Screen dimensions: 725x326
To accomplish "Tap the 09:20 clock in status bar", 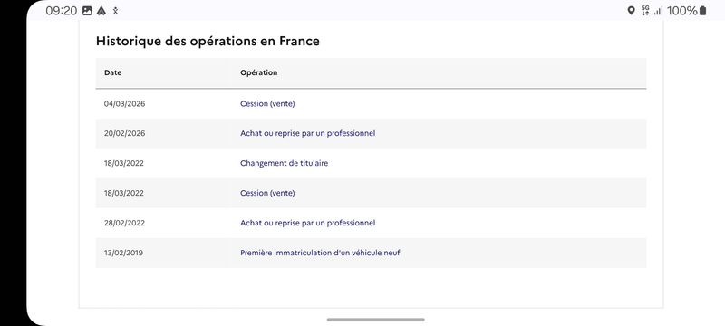I will pyautogui.click(x=61, y=11).
